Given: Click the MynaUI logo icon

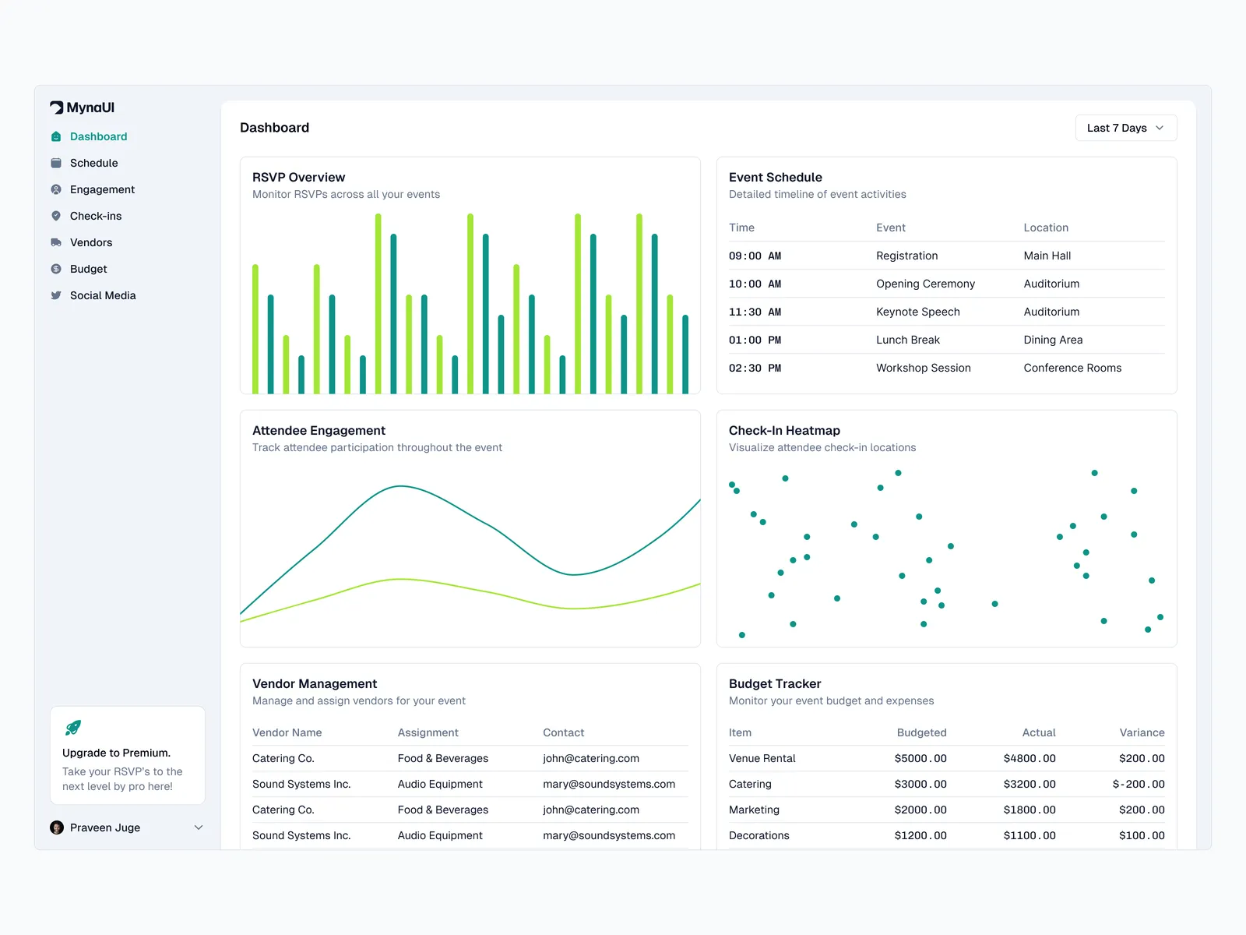Looking at the screenshot, I should pos(57,108).
